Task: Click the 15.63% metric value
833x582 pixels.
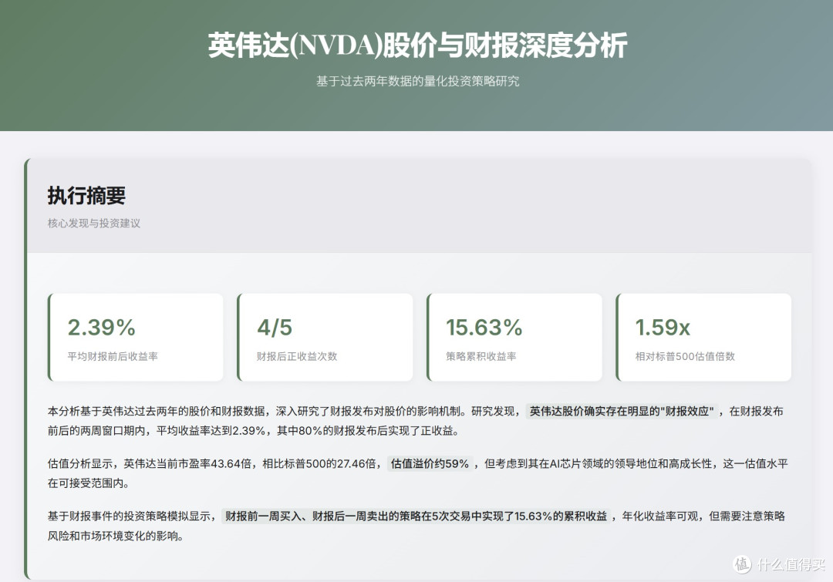Action: tap(484, 327)
